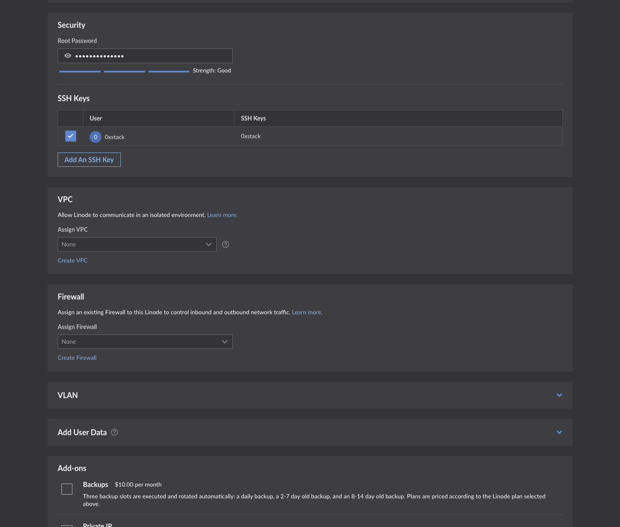Enable the Backups add-on checkbox

tap(67, 489)
